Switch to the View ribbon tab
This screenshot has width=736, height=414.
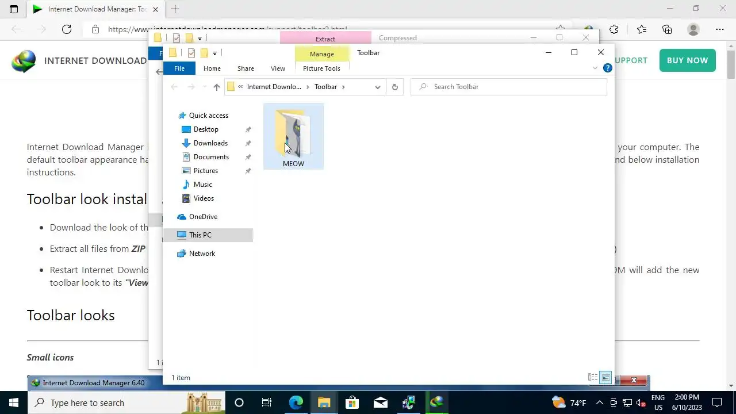[278, 68]
